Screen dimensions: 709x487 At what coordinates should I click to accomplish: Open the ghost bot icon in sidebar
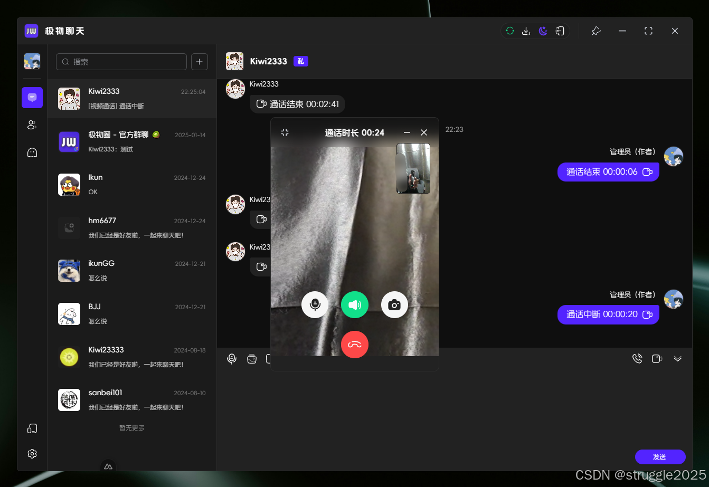pyautogui.click(x=32, y=153)
